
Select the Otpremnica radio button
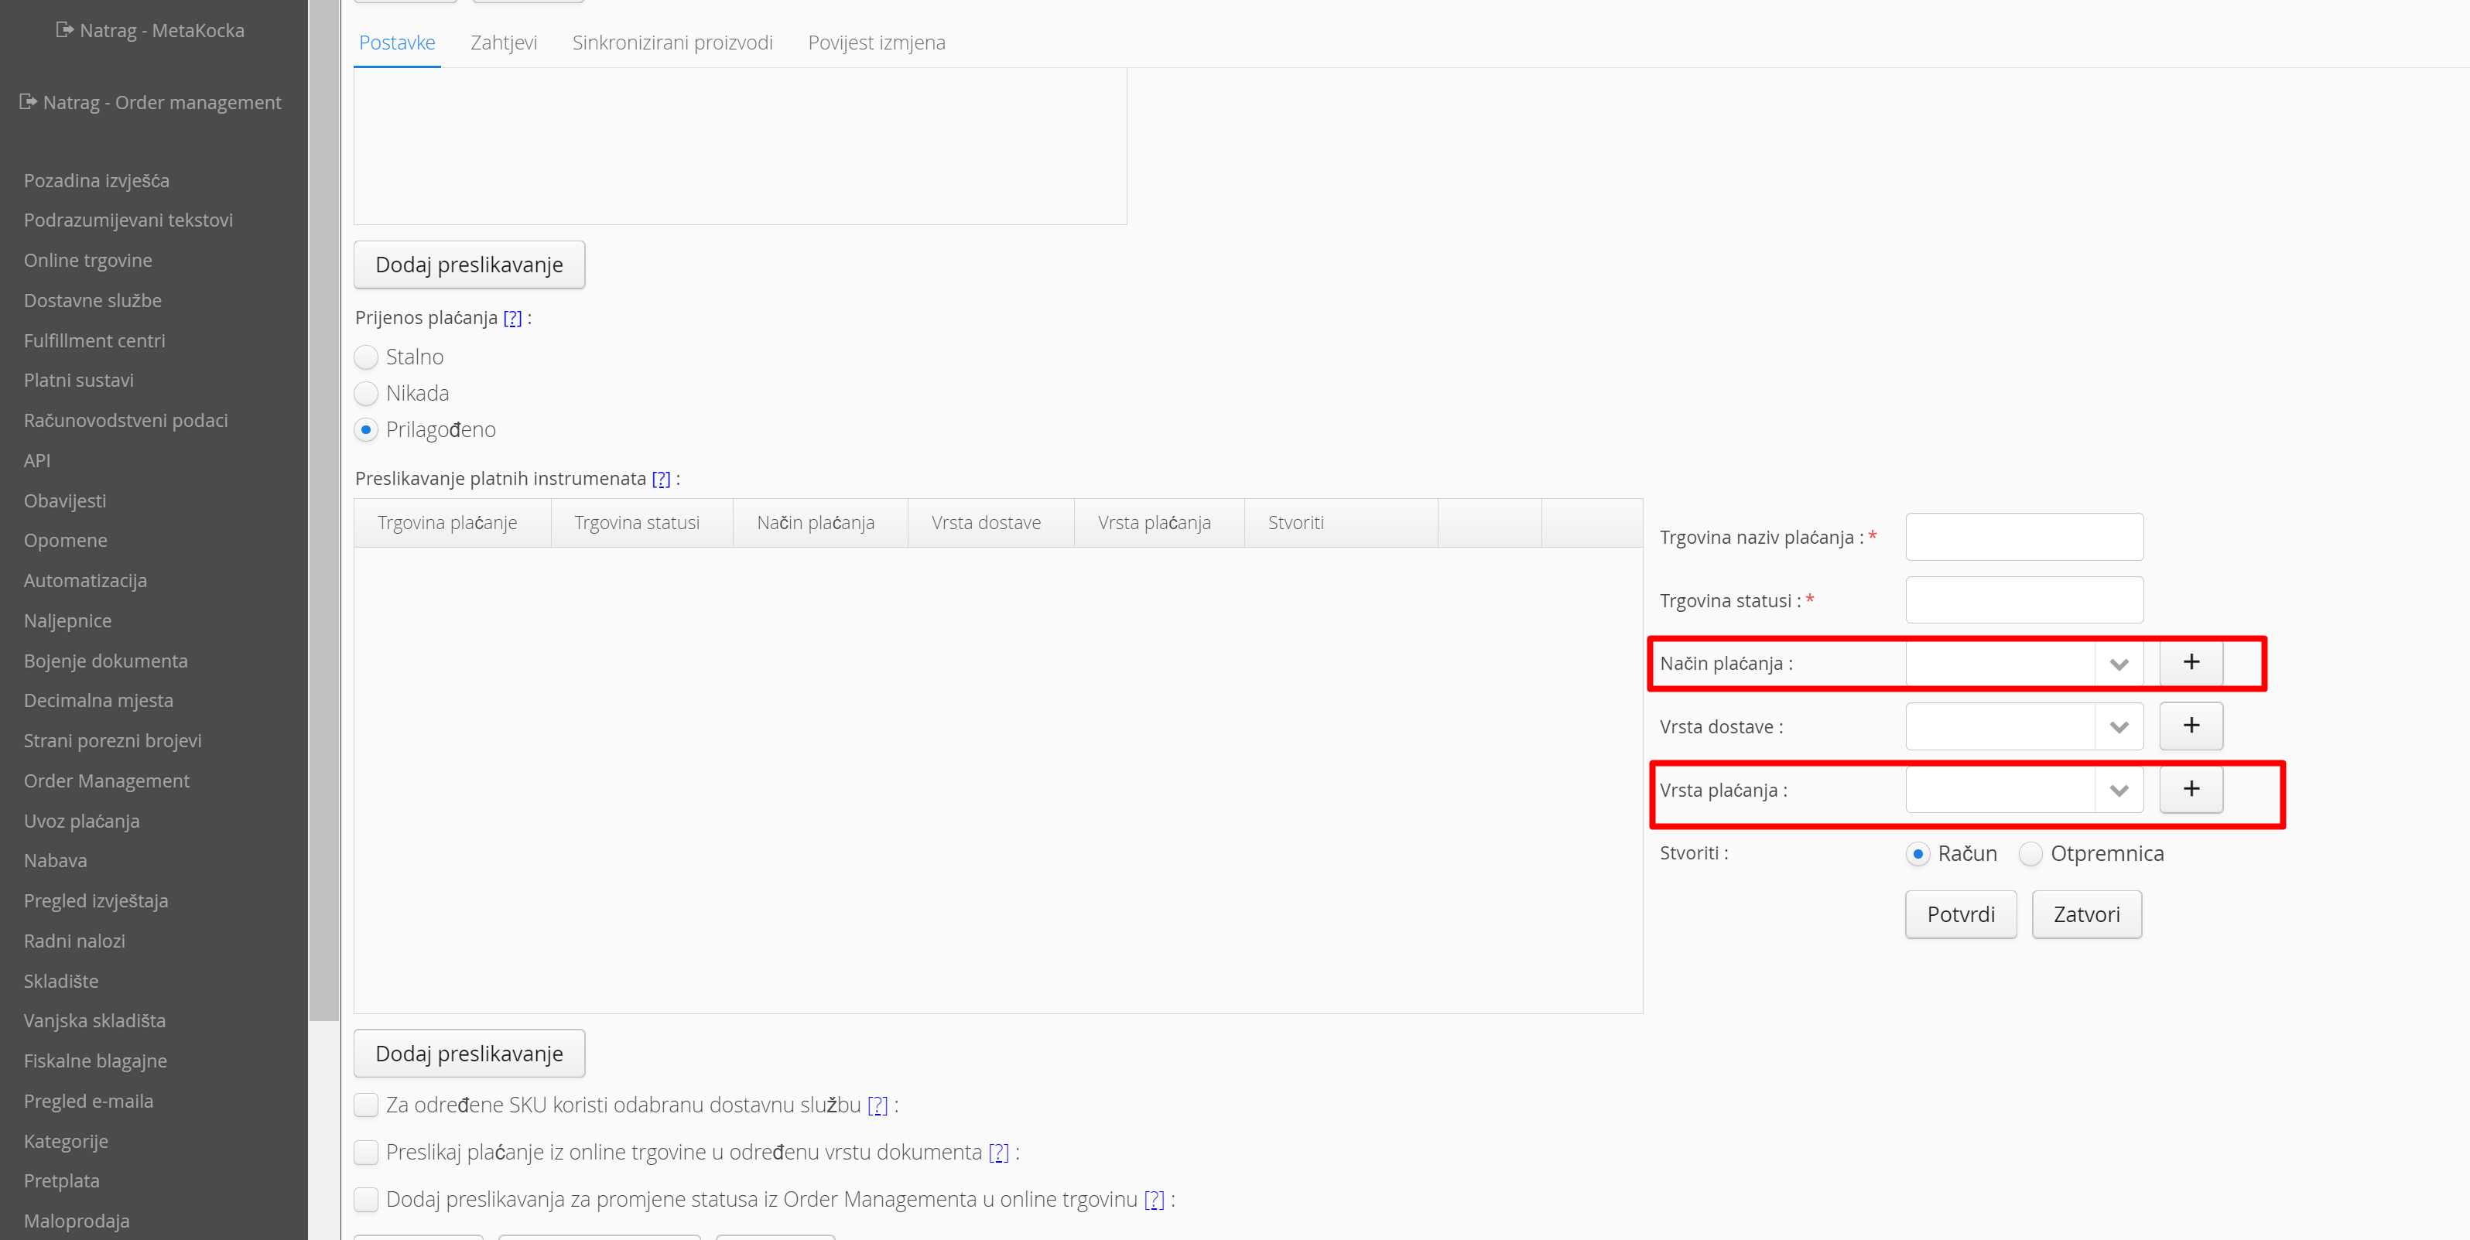point(2030,854)
